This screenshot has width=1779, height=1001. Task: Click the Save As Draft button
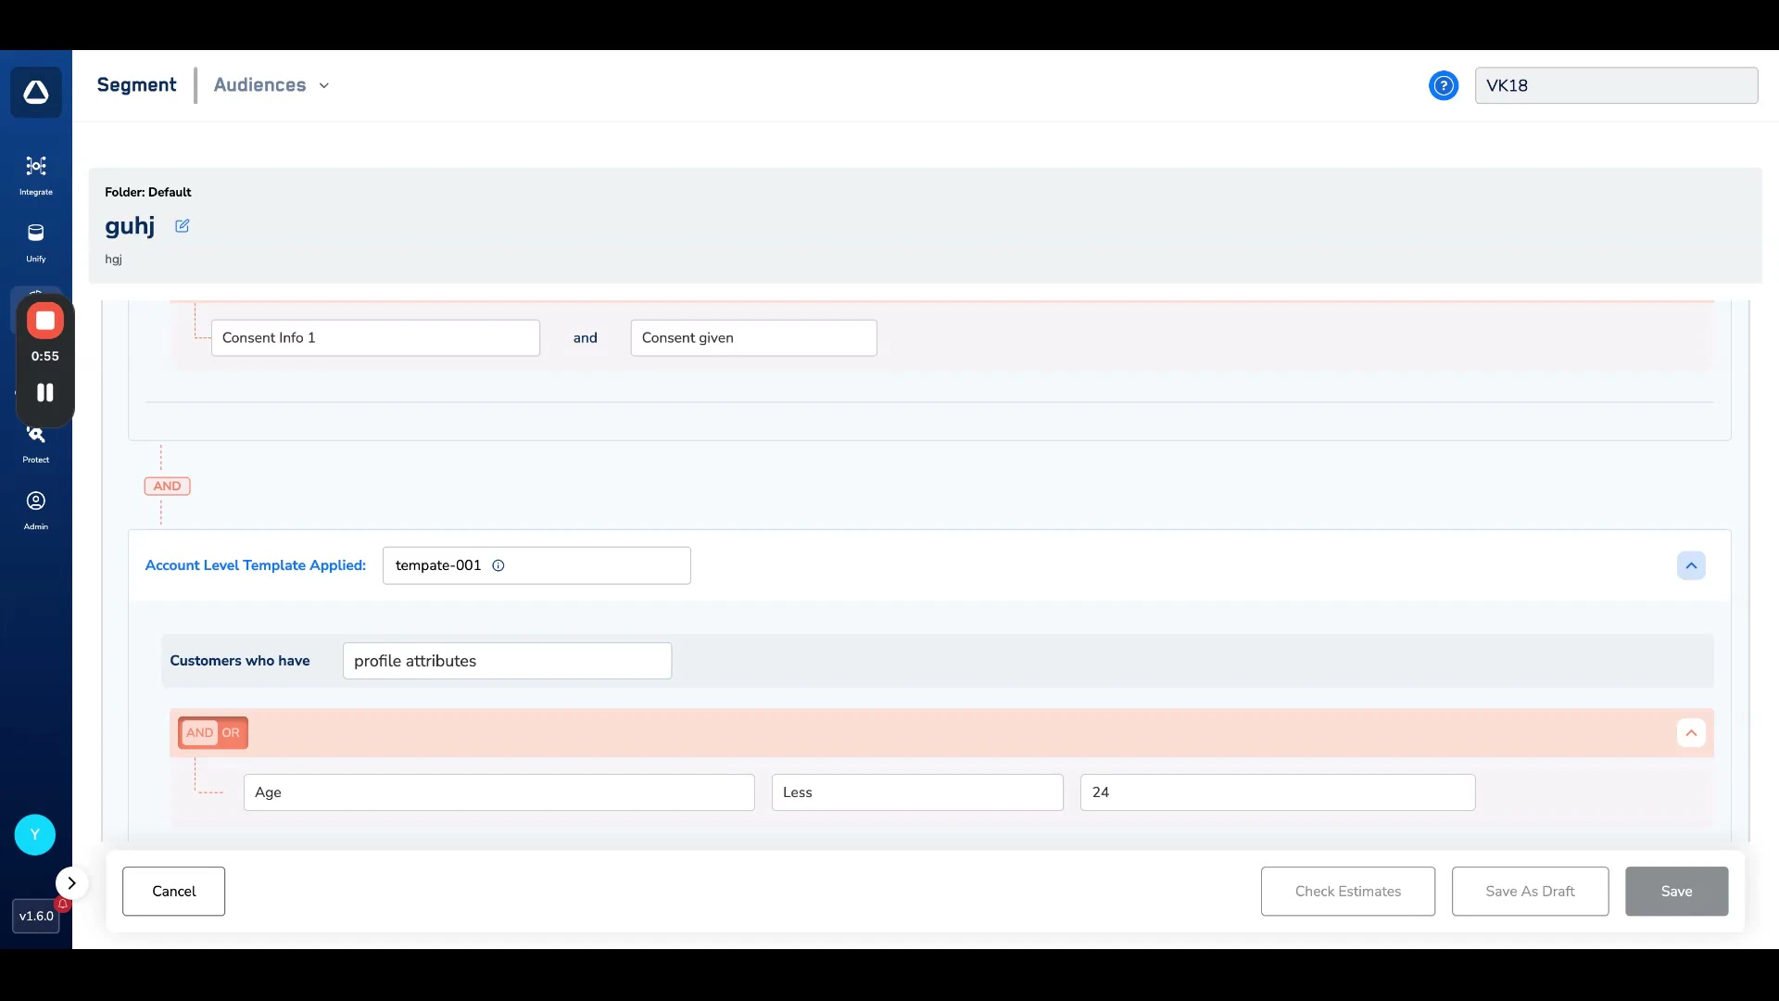click(x=1530, y=892)
